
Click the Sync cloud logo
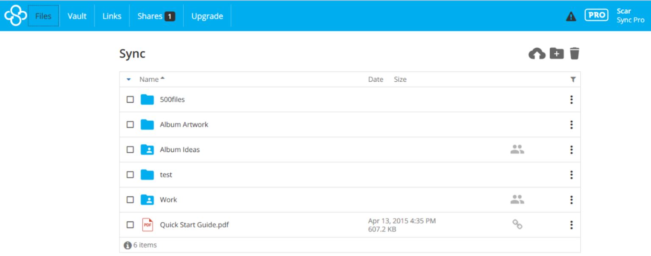point(15,16)
